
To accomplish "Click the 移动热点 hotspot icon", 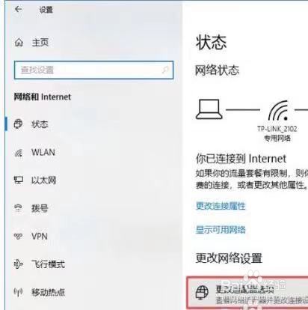I will (18, 292).
